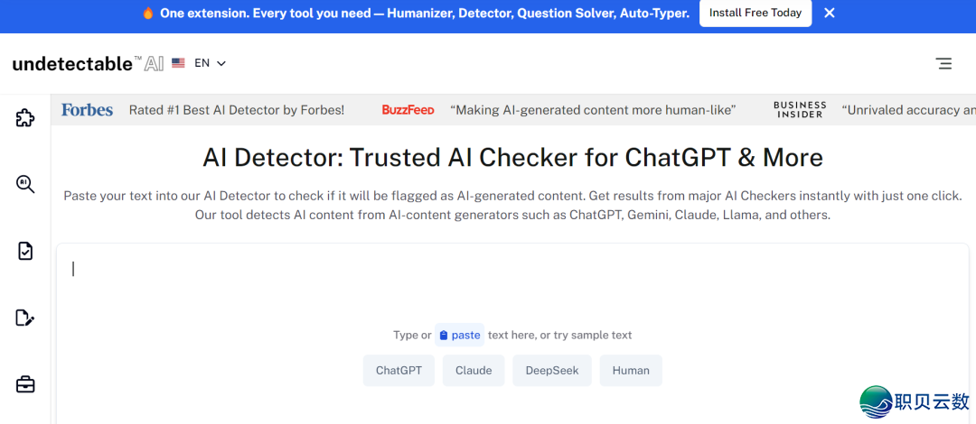The image size is (976, 424).
Task: Click the paste button in text area
Action: [459, 335]
